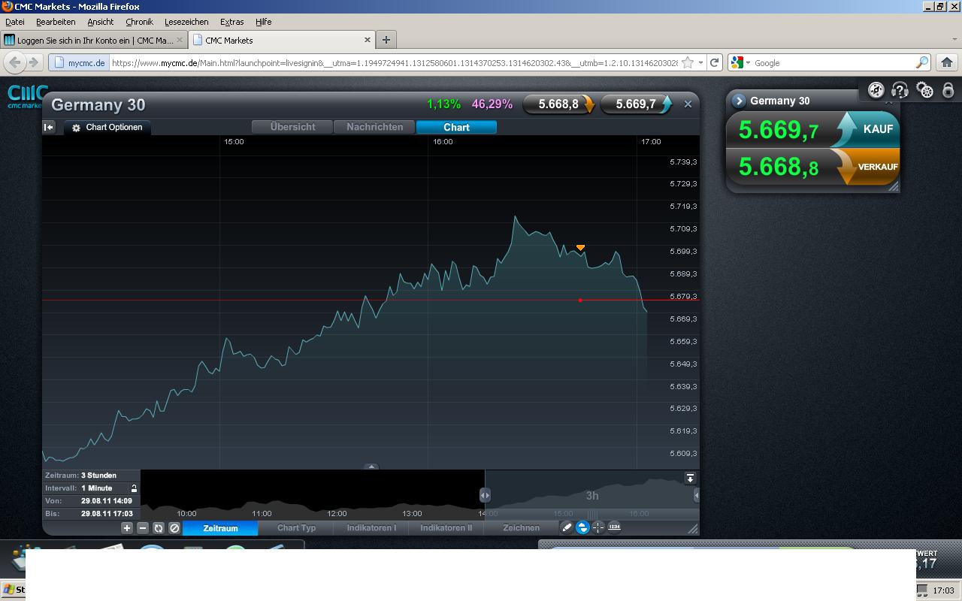Open the Zeichnen tab
Viewport: 962px width, 601px height.
click(521, 528)
